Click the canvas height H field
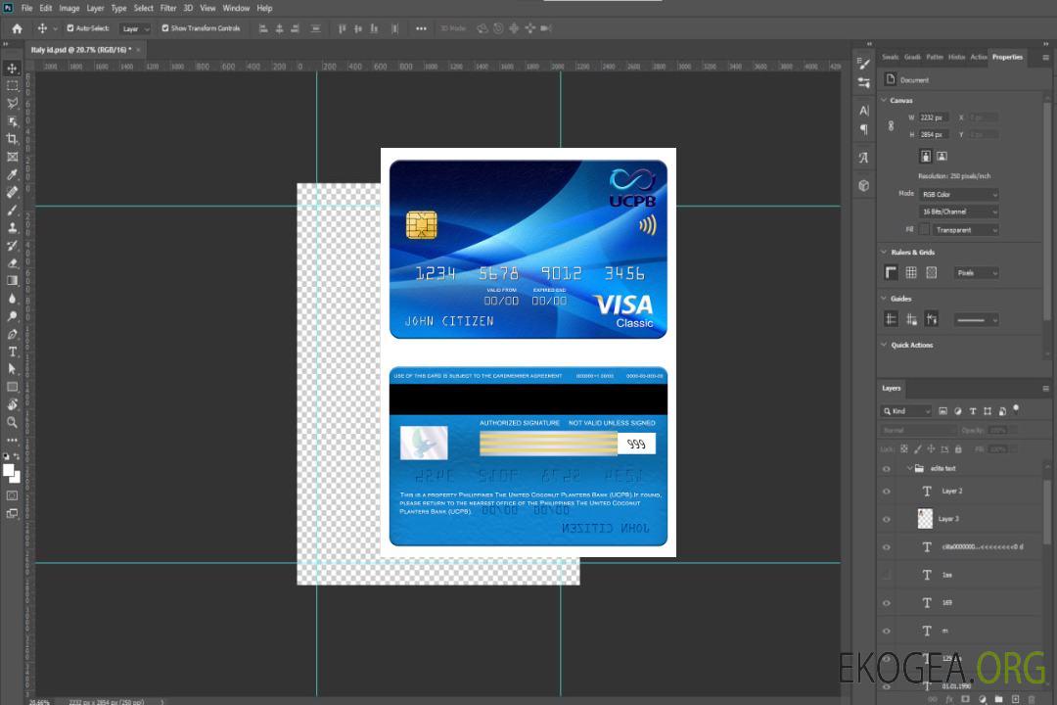 pyautogui.click(x=934, y=135)
